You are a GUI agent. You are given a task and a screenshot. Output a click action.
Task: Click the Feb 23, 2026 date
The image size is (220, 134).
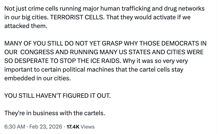(x=45, y=127)
